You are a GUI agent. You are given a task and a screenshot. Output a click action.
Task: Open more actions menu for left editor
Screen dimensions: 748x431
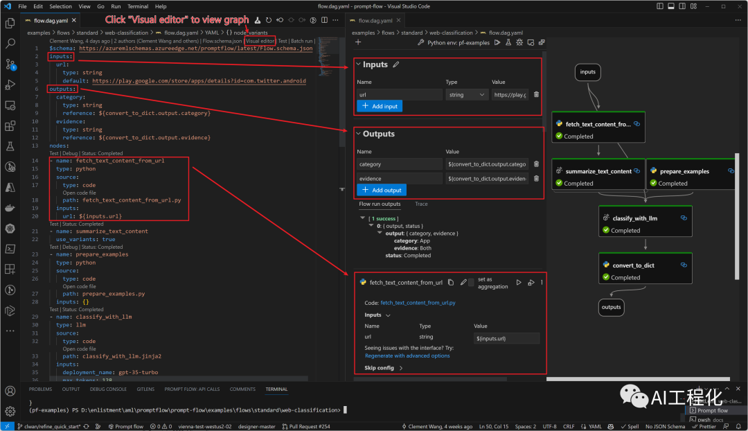point(335,20)
